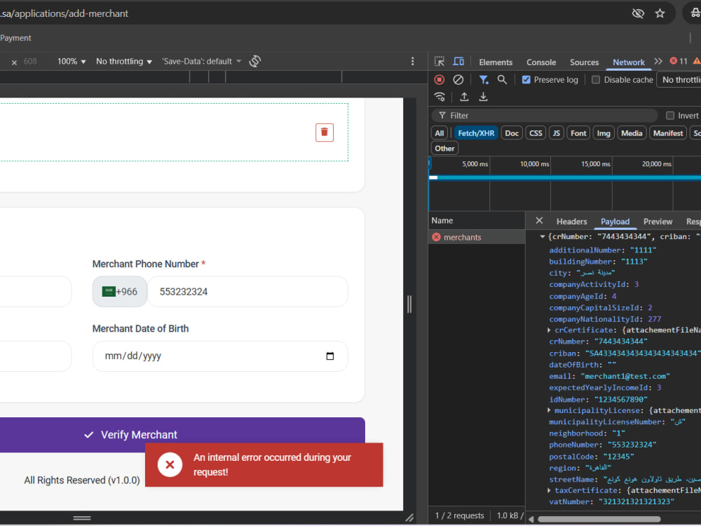Select the Payload tab
The width and height of the screenshot is (701, 526).
tap(615, 222)
